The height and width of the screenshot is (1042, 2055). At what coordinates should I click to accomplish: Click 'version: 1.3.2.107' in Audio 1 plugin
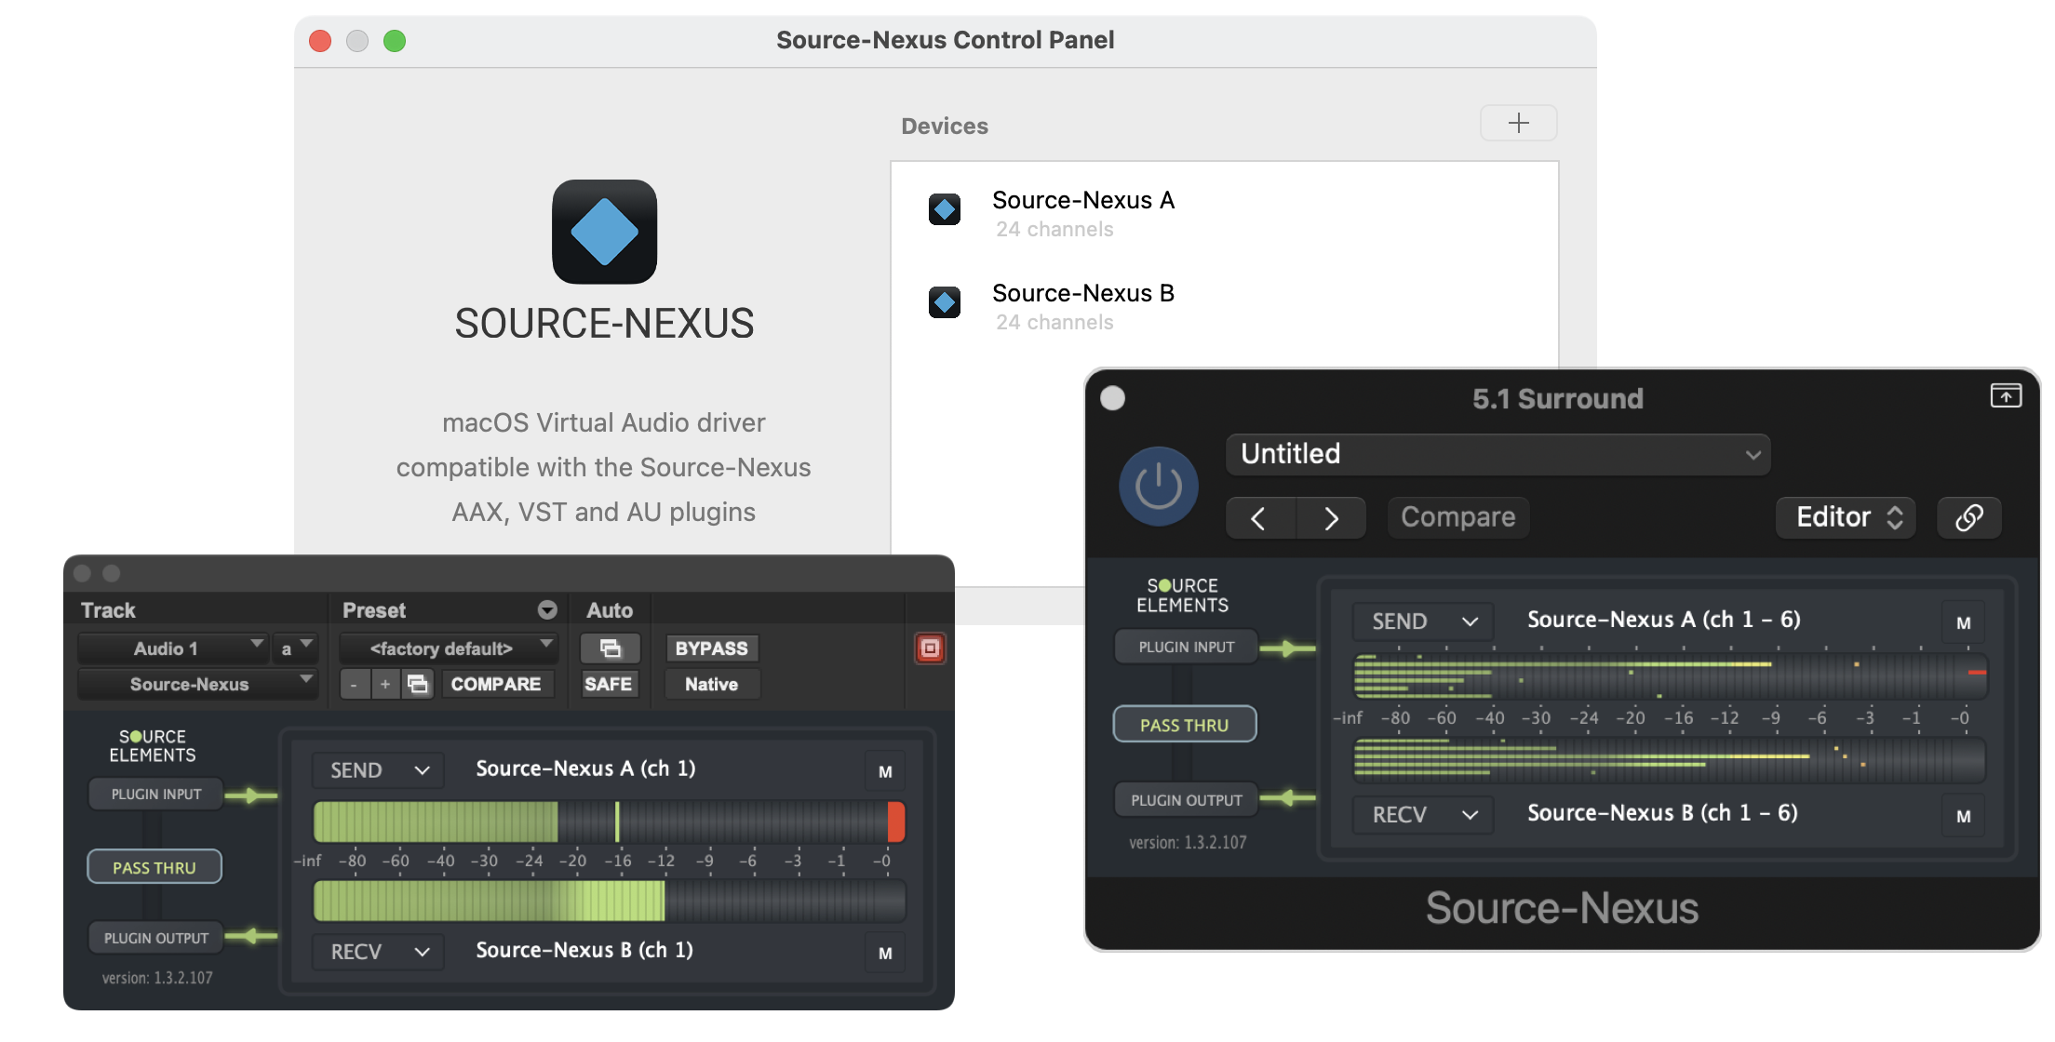point(157,978)
